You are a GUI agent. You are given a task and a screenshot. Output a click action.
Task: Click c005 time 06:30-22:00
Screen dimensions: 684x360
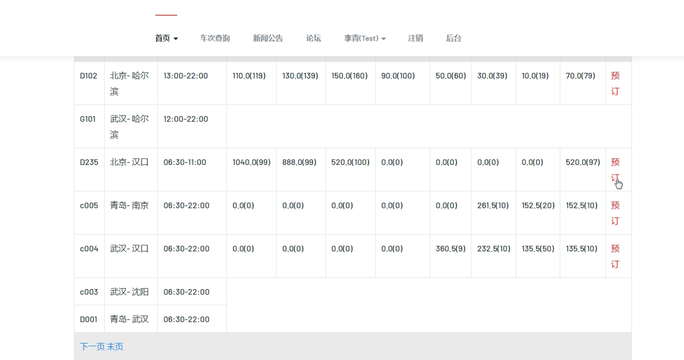pos(186,206)
